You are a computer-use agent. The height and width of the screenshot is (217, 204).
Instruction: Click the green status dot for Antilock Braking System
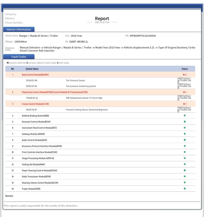185,116
